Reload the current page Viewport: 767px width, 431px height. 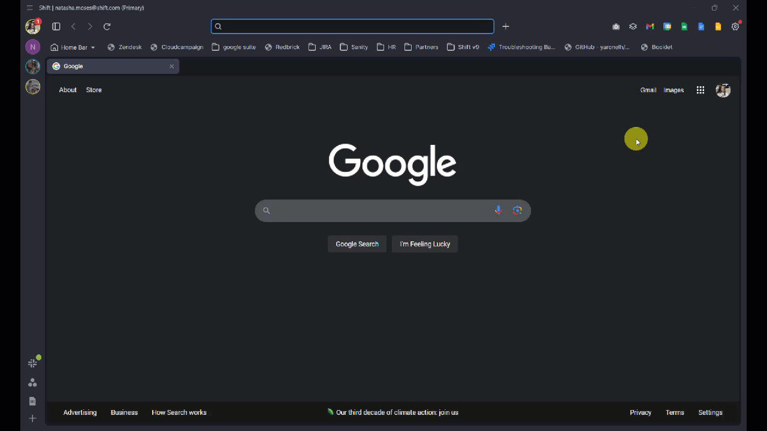107,26
